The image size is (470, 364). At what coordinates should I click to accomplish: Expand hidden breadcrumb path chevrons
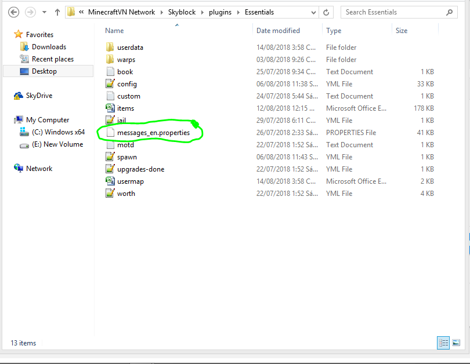point(81,12)
